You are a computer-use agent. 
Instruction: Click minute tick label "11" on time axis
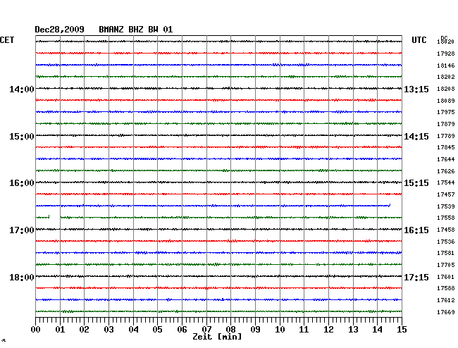[x=304, y=330]
